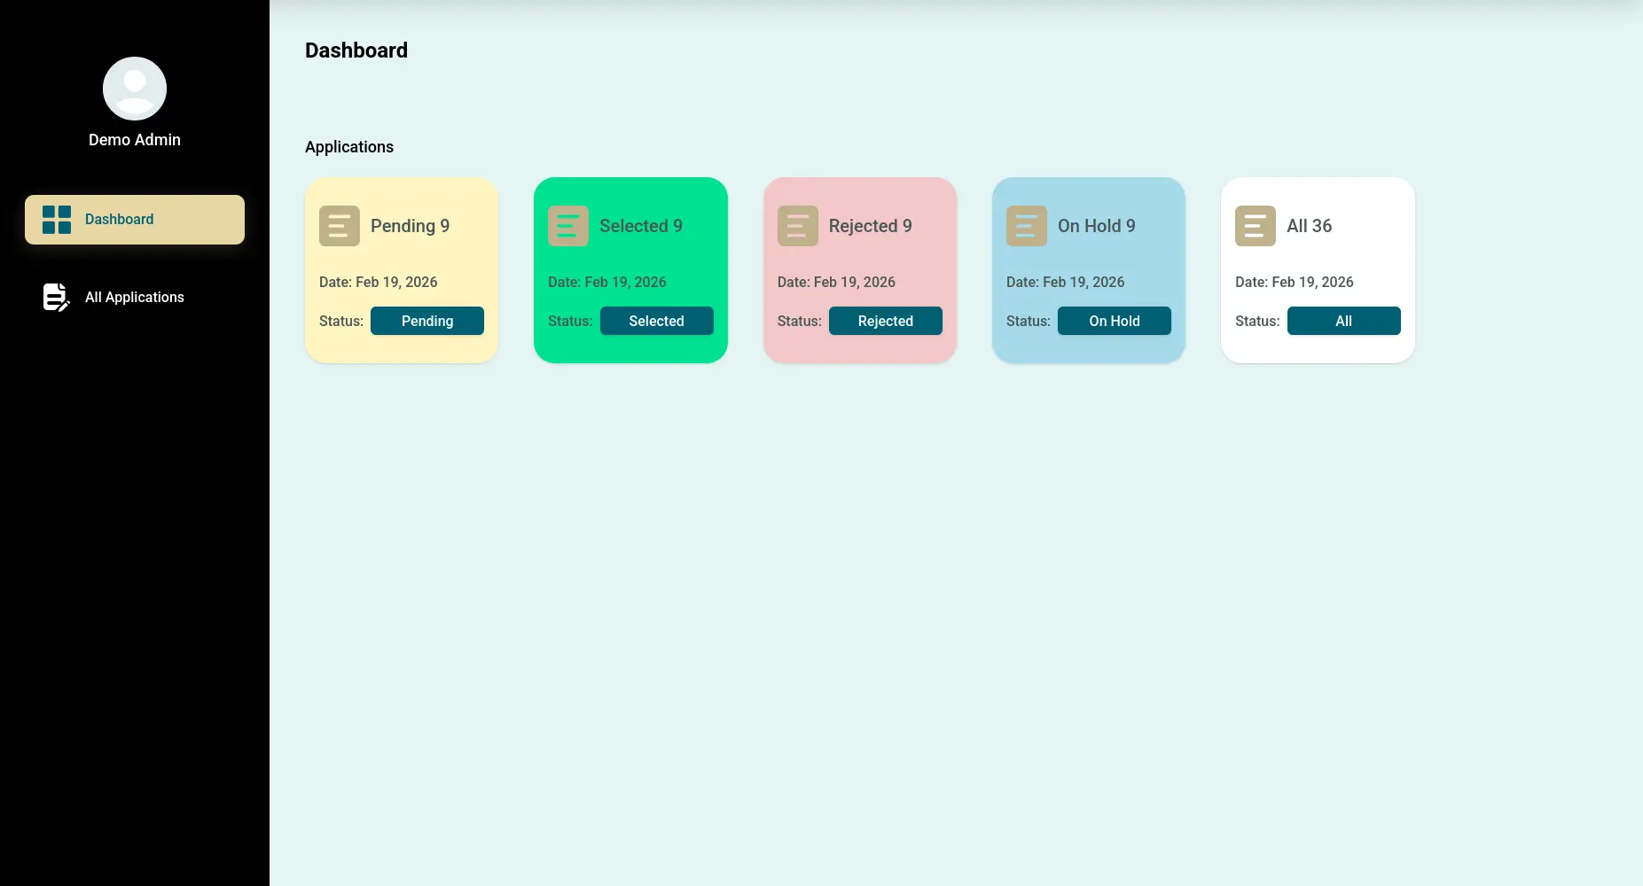Screen dimensions: 1643x886
Task: Click the Demo Admin profile avatar
Action: tap(134, 89)
